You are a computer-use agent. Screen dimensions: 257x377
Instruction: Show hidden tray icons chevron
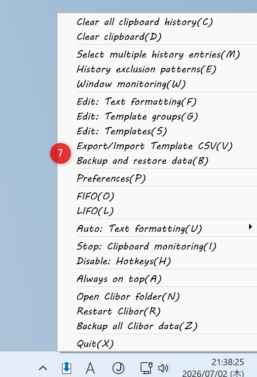coord(43,368)
